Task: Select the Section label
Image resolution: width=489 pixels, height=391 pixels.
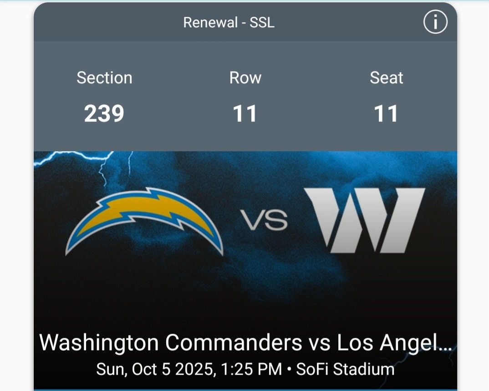Action: (104, 78)
